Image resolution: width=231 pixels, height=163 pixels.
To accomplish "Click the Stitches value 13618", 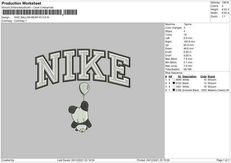I will (225, 3).
